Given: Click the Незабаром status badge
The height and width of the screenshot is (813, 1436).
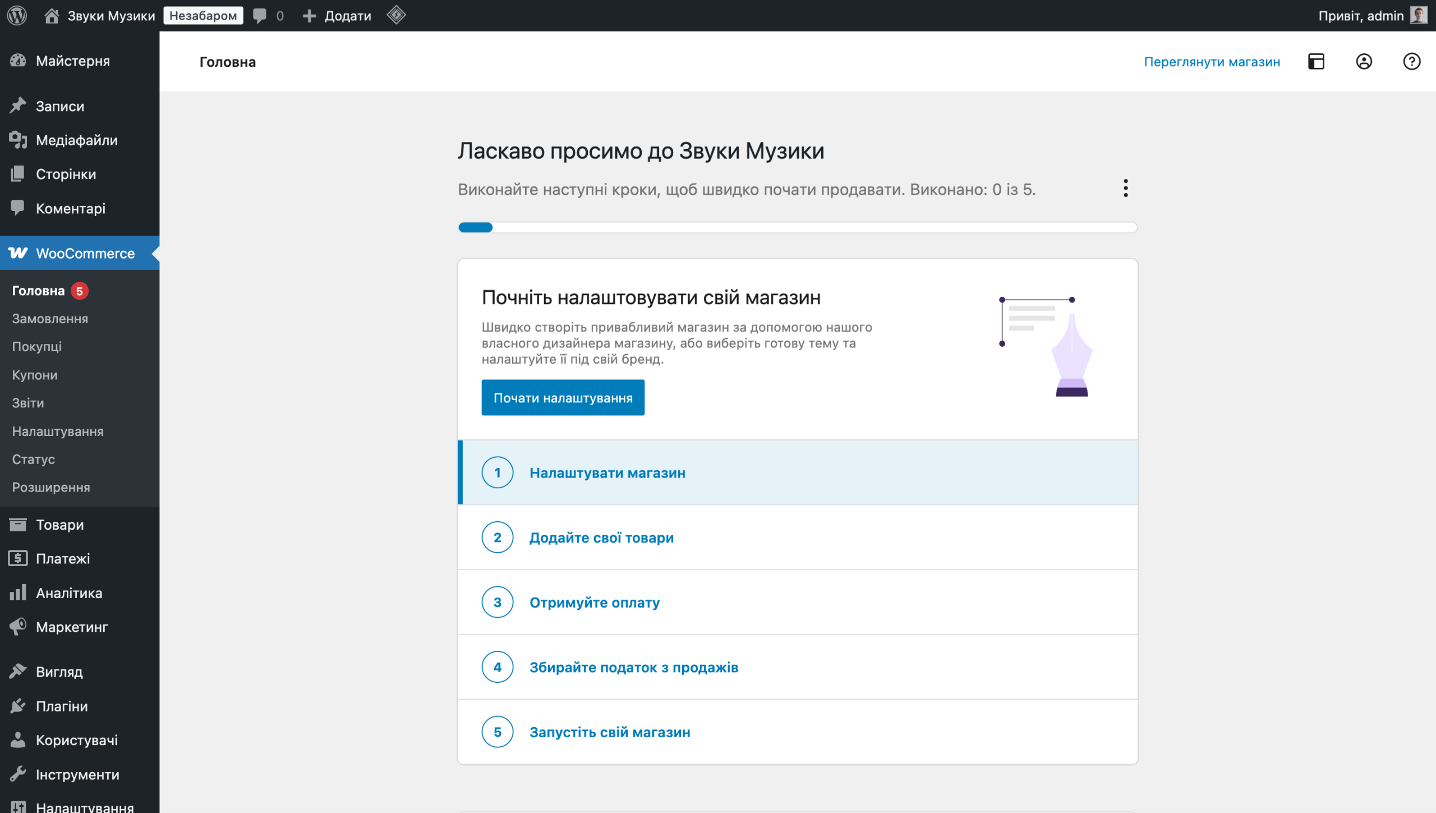Looking at the screenshot, I should [203, 16].
